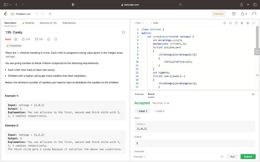Open Safari sidebar dropdown chevron
This screenshot has width=260, height=162.
10,5
